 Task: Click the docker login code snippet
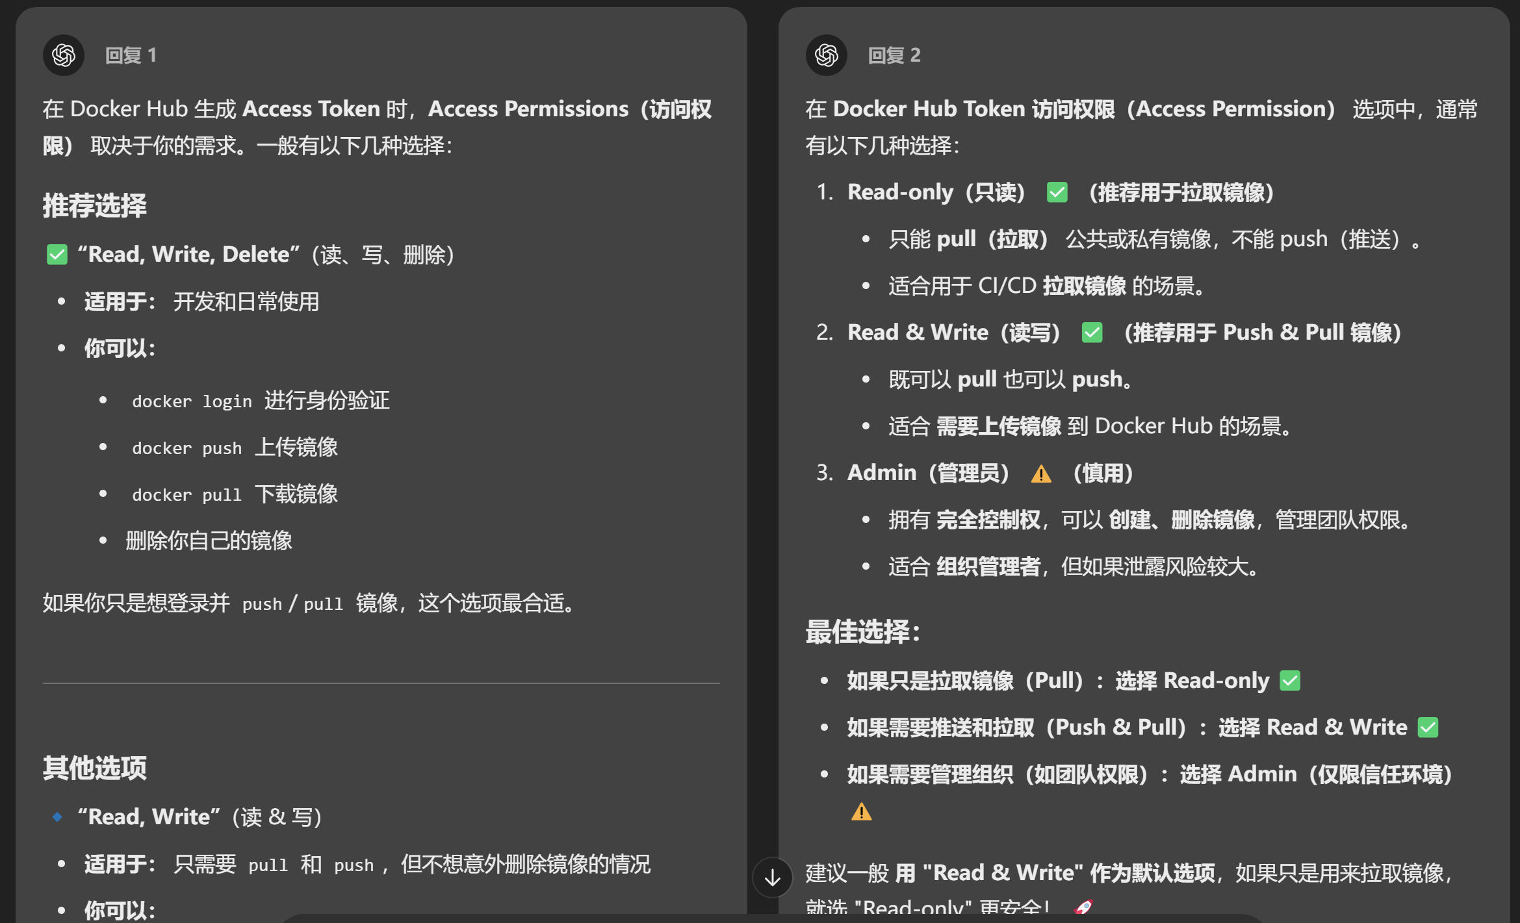(x=192, y=401)
